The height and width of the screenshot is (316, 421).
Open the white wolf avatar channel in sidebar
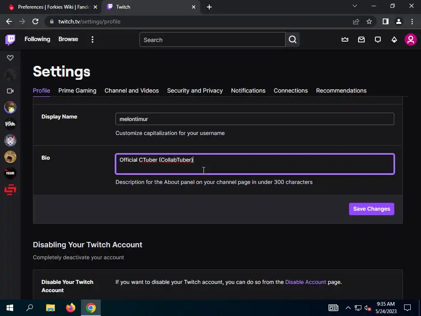pyautogui.click(x=10, y=140)
